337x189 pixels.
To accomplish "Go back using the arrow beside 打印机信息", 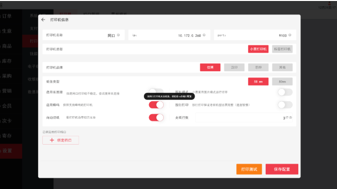I will click(43, 20).
